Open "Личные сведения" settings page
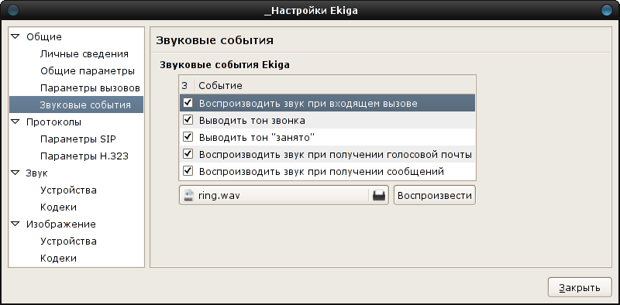 coord(84,54)
